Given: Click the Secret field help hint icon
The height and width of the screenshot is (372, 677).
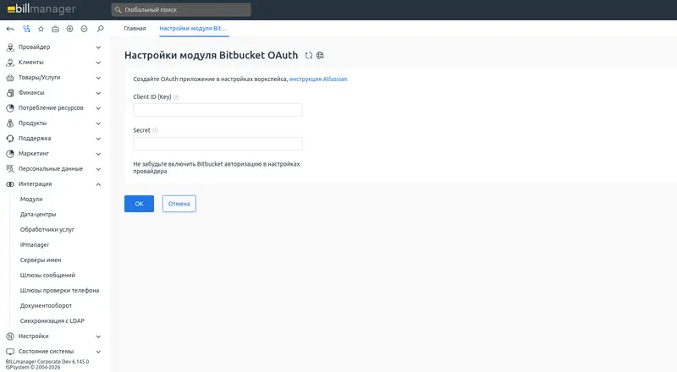Looking at the screenshot, I should click(x=155, y=130).
